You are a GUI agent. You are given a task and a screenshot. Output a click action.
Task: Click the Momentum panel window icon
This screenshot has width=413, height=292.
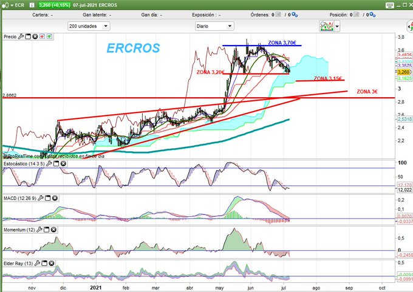pyautogui.click(x=46, y=229)
